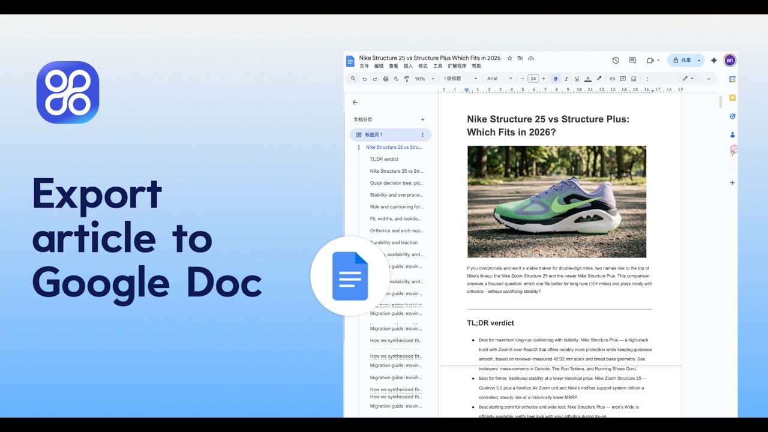Open 标签页 1 tab options dots
Image resolution: width=768 pixels, height=432 pixels.
(x=422, y=135)
